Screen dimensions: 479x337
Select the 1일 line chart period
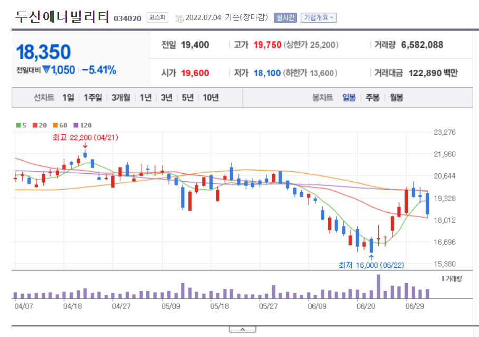(68, 98)
